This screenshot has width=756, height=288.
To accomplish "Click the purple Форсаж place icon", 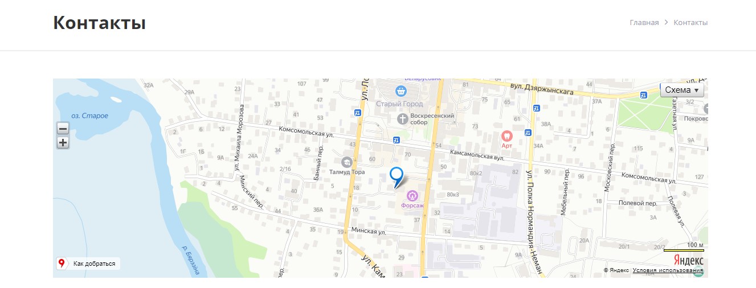I will (x=412, y=196).
